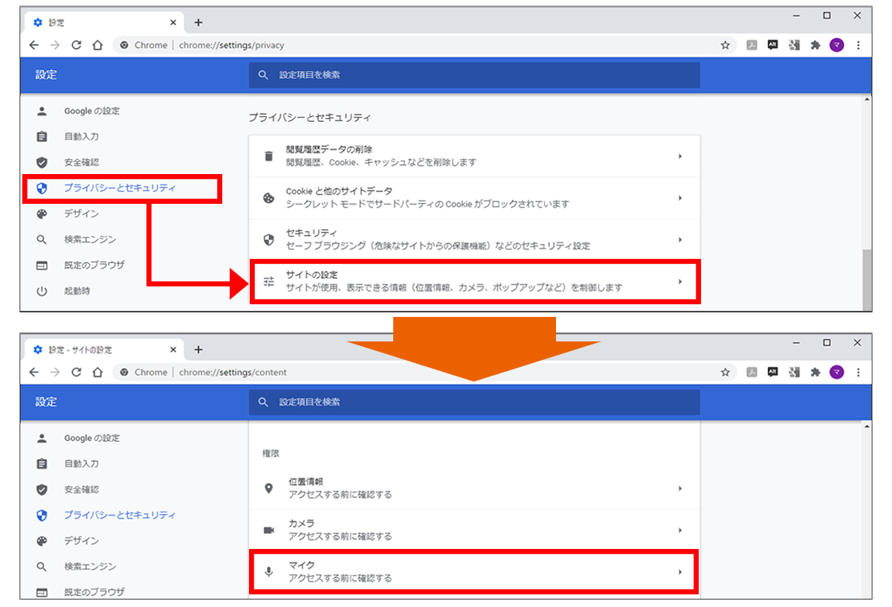
Task: Click the purple profile avatar in the サイトの設定 window
Action: click(x=837, y=372)
